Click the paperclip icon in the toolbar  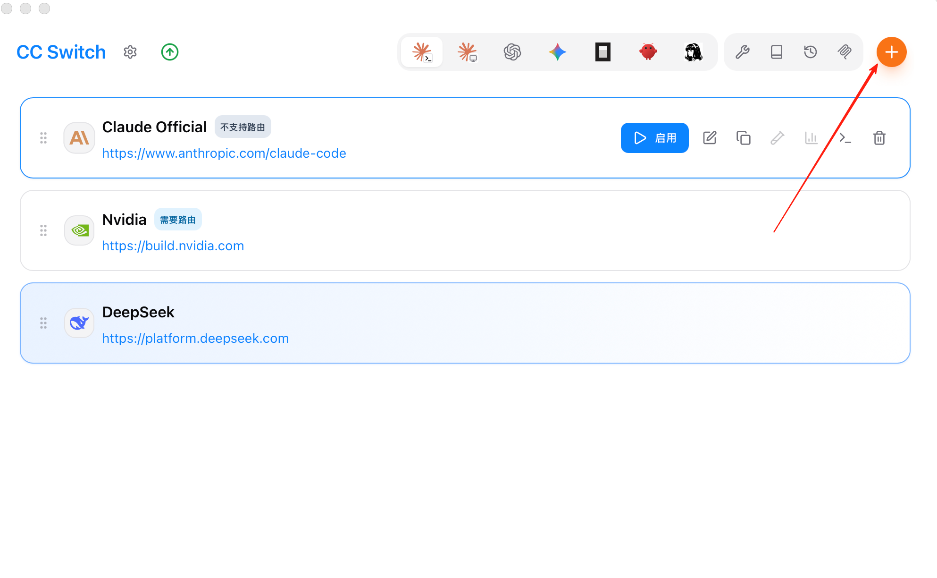(845, 52)
